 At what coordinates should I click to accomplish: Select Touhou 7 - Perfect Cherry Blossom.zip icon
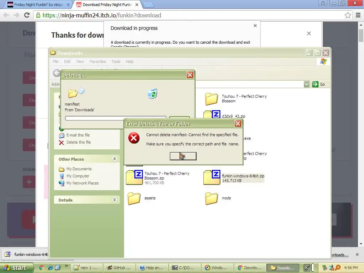coord(134,177)
